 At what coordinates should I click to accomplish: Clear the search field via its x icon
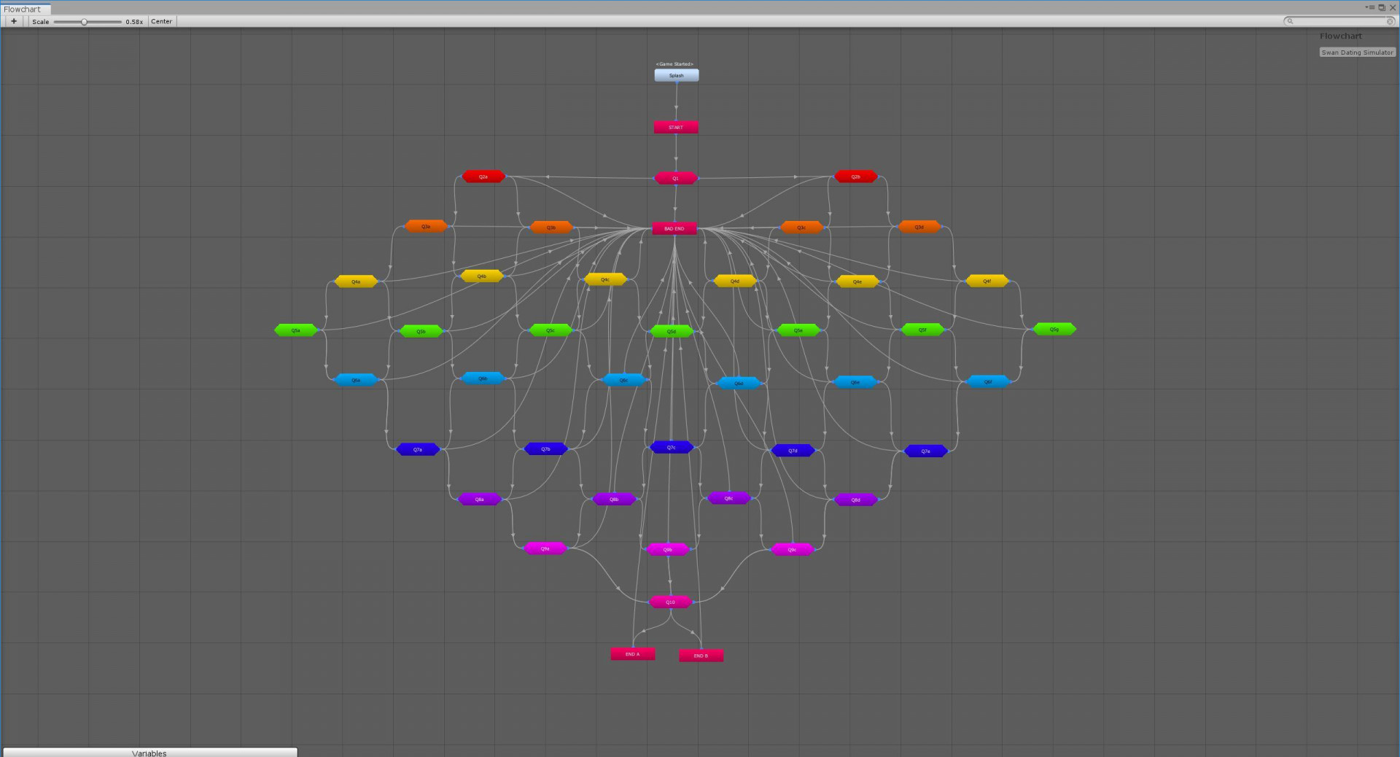pyautogui.click(x=1390, y=21)
